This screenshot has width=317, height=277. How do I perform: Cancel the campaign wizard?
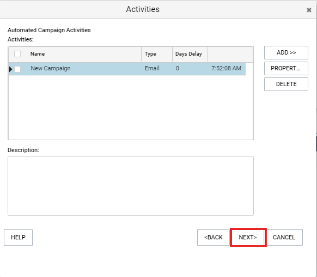click(x=284, y=237)
